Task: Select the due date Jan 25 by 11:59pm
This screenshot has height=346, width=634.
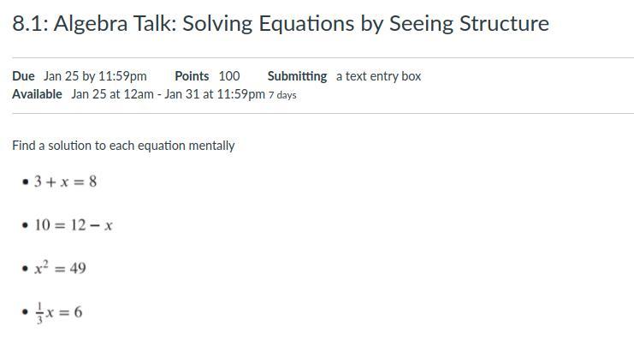Action: (x=95, y=76)
